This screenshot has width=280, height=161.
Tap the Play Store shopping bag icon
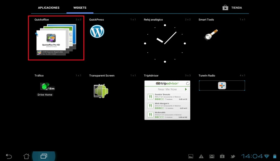(225, 8)
